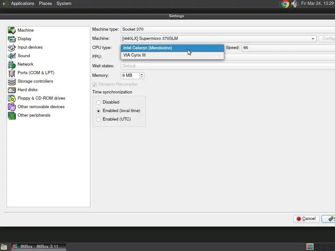The width and height of the screenshot is (335, 251).
Task: Click the Machine category icon
Action: pos(12,30)
